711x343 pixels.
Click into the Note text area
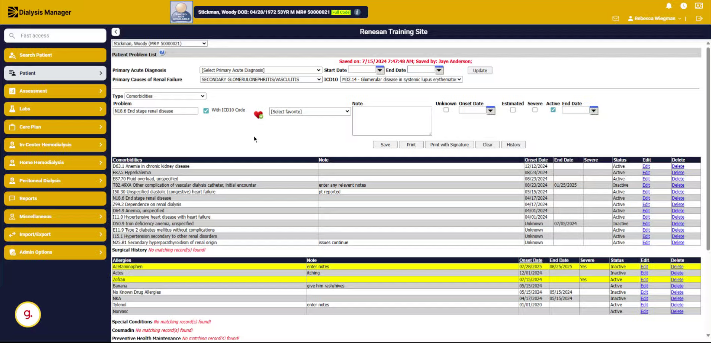click(x=392, y=121)
